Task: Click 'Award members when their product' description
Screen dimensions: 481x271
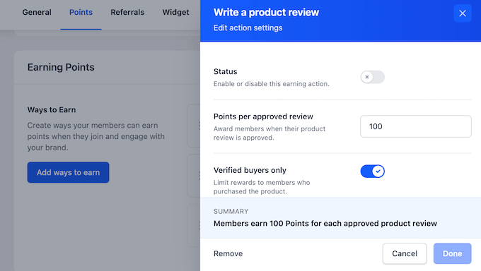Action: point(270,133)
